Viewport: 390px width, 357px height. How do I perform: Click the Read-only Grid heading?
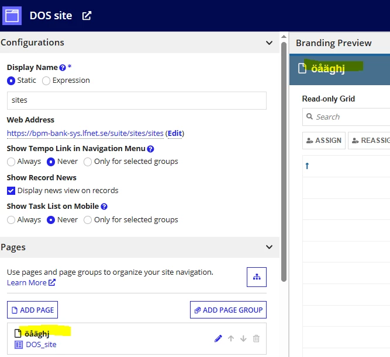329,99
